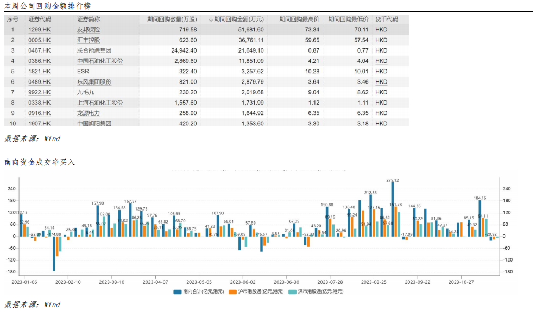The width and height of the screenshot is (536, 312).
Task: Click repurchase amount 11,851.09
Action: pos(251,61)
